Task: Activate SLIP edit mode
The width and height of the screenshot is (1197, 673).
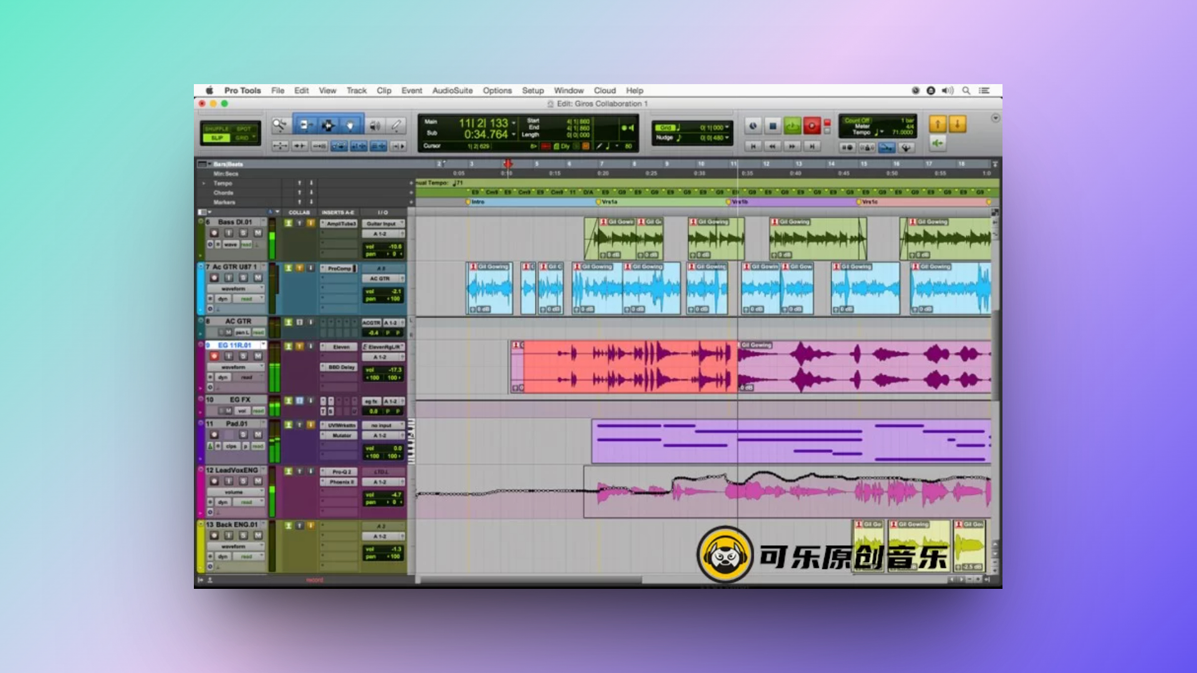Action: (x=217, y=138)
